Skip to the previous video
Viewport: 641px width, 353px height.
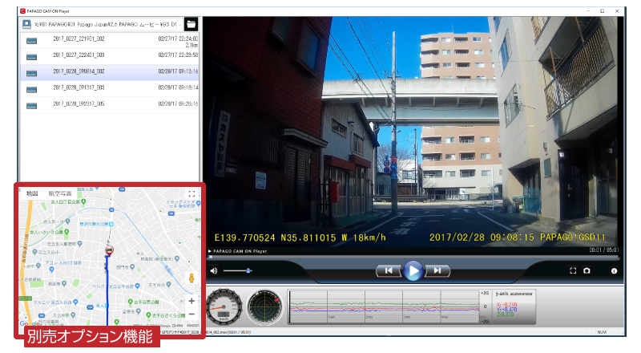[x=388, y=270]
